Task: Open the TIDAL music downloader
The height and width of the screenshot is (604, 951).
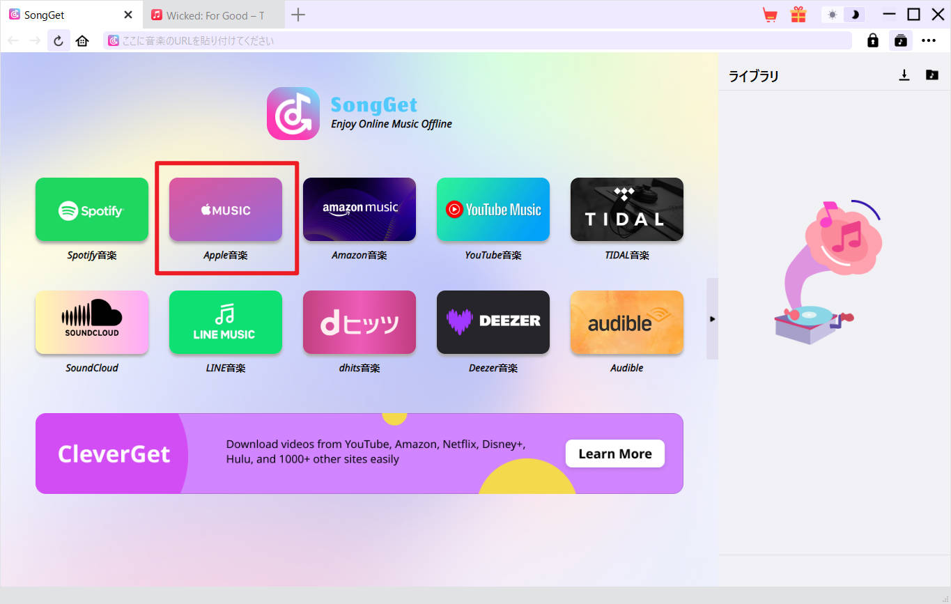Action: click(x=626, y=209)
